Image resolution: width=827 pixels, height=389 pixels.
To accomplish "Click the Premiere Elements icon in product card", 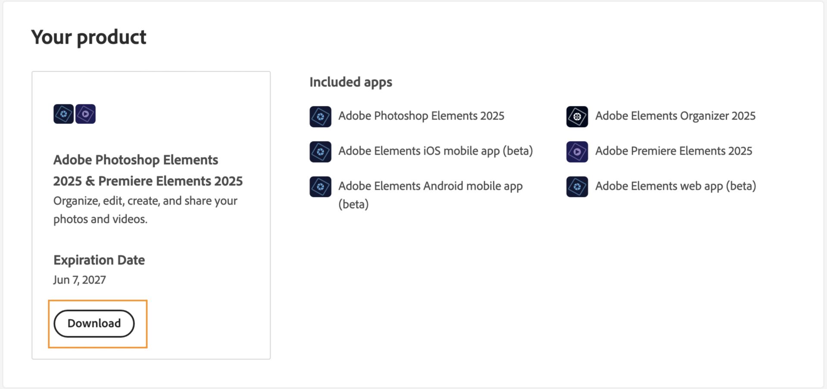I will (85, 114).
